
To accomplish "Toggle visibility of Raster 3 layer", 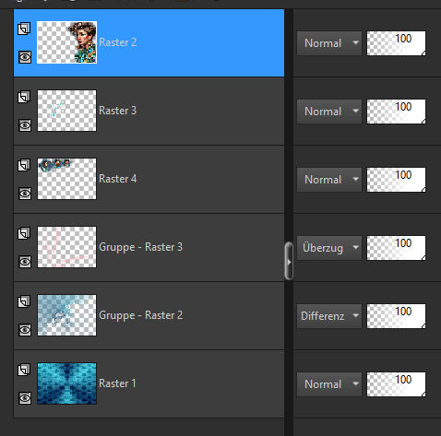I will click(x=25, y=125).
